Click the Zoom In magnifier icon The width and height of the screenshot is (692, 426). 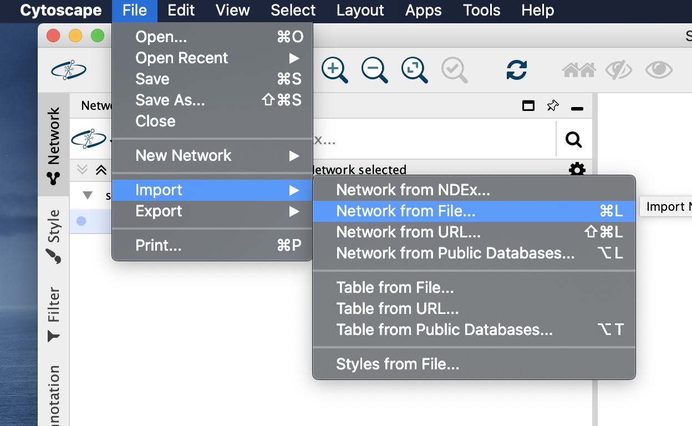(x=334, y=70)
